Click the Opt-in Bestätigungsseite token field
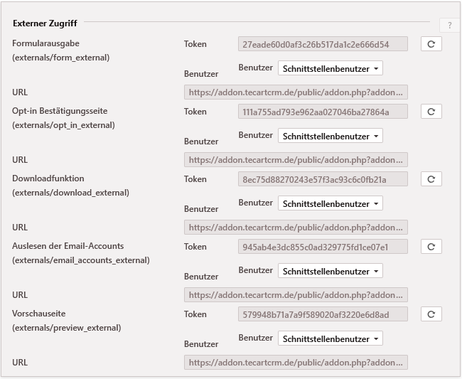This screenshot has height=379, width=462. tap(323, 112)
